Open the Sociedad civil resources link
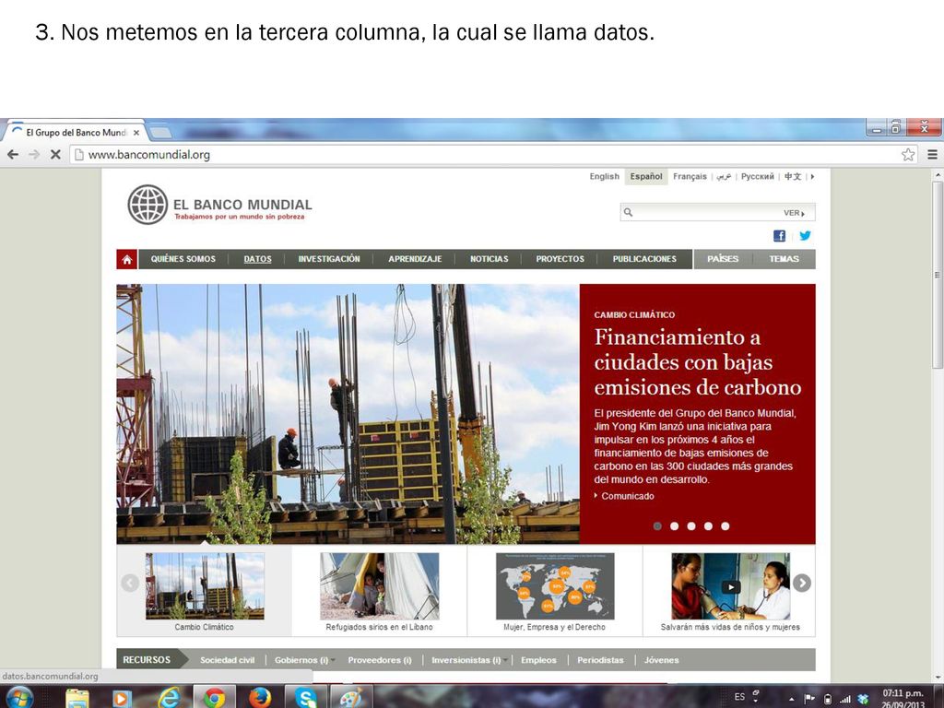The width and height of the screenshot is (944, 708). pyautogui.click(x=227, y=660)
